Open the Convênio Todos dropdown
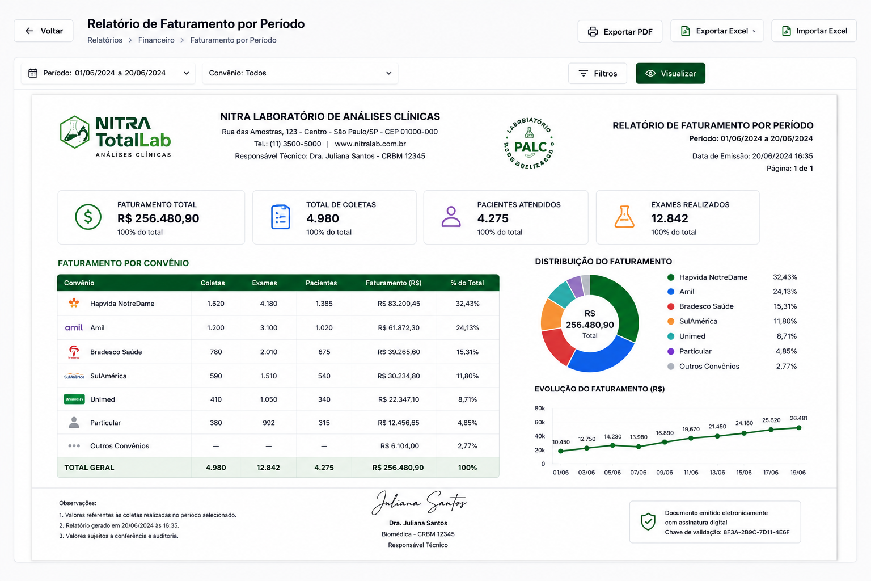 [300, 73]
